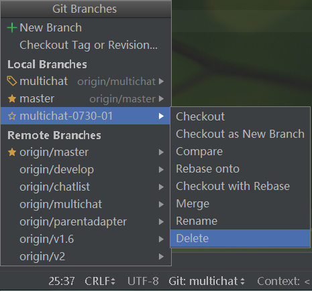Expand submenu arrow for origin/develop

point(161,169)
